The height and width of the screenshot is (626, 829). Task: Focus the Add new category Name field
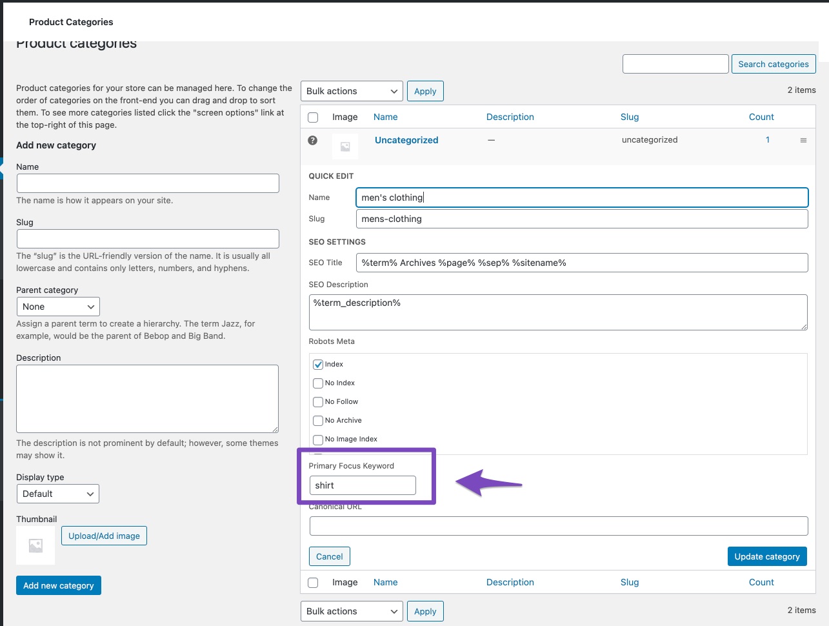(x=148, y=183)
